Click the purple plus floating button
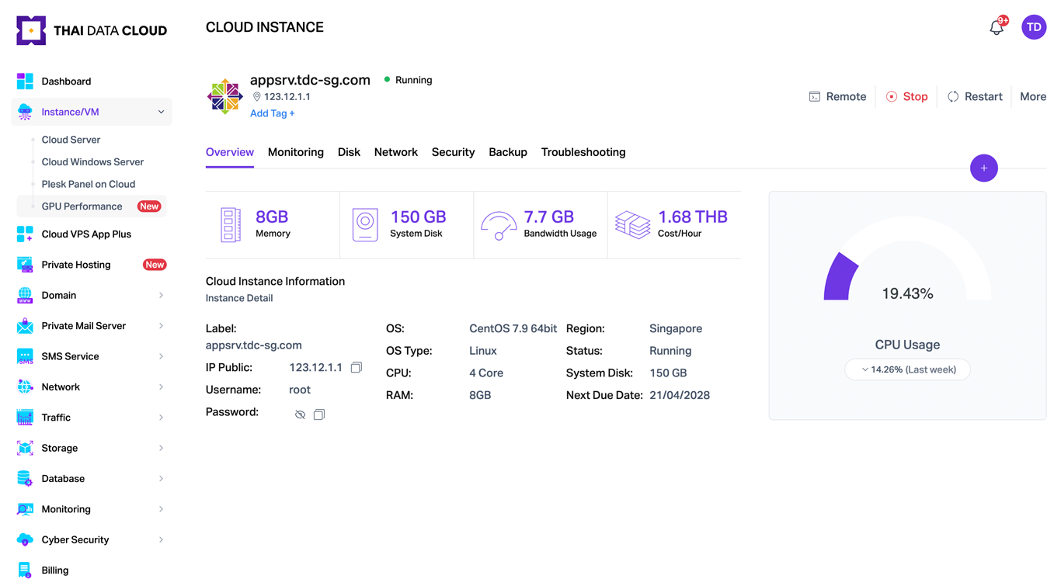The width and height of the screenshot is (1061, 586). [x=984, y=168]
